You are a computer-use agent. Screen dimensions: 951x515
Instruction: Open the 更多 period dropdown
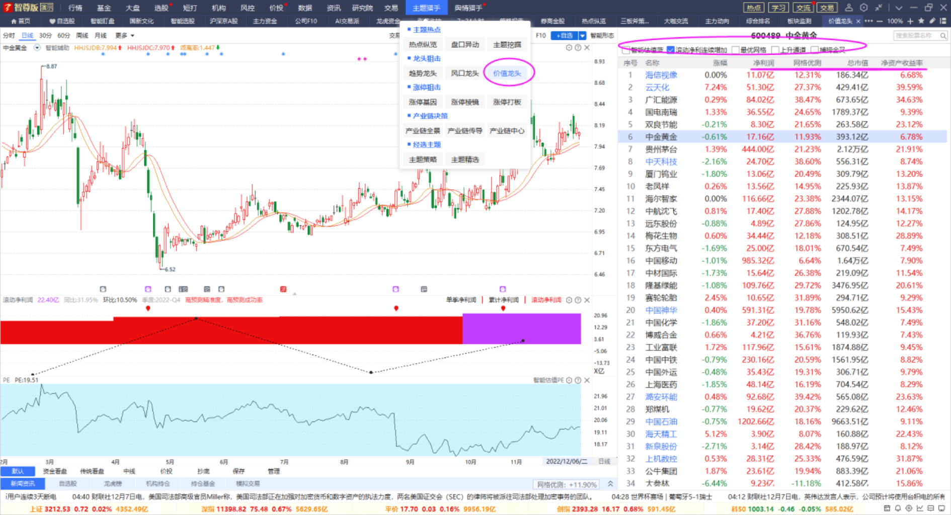pos(125,36)
